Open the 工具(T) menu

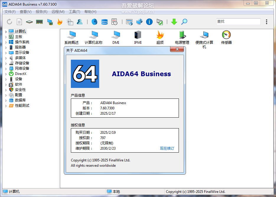74,11
